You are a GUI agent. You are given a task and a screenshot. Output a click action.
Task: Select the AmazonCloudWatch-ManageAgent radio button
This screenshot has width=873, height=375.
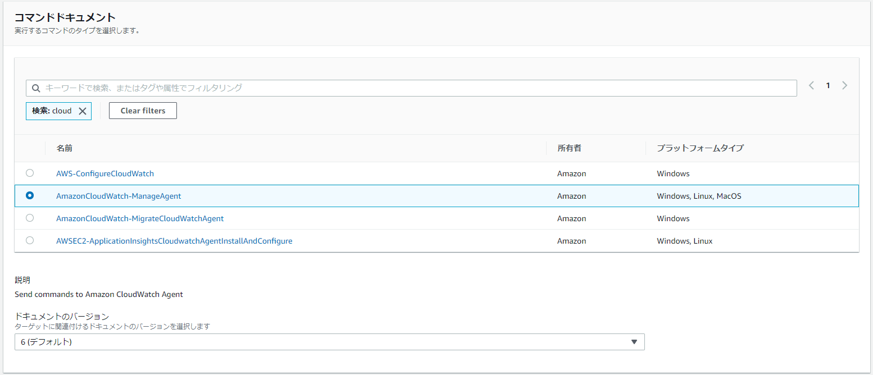[x=30, y=195]
